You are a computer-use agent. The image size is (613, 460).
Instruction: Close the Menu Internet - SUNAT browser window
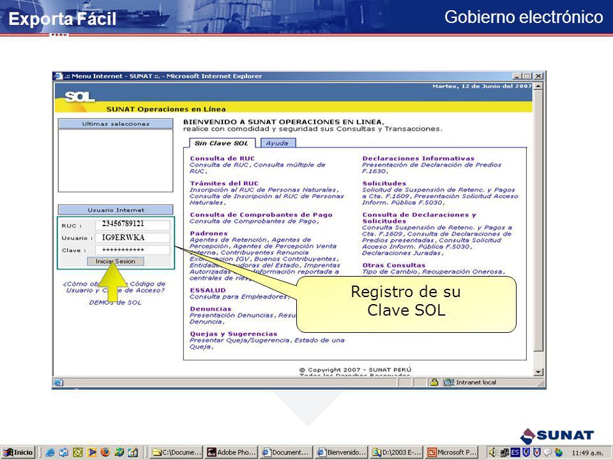click(538, 76)
